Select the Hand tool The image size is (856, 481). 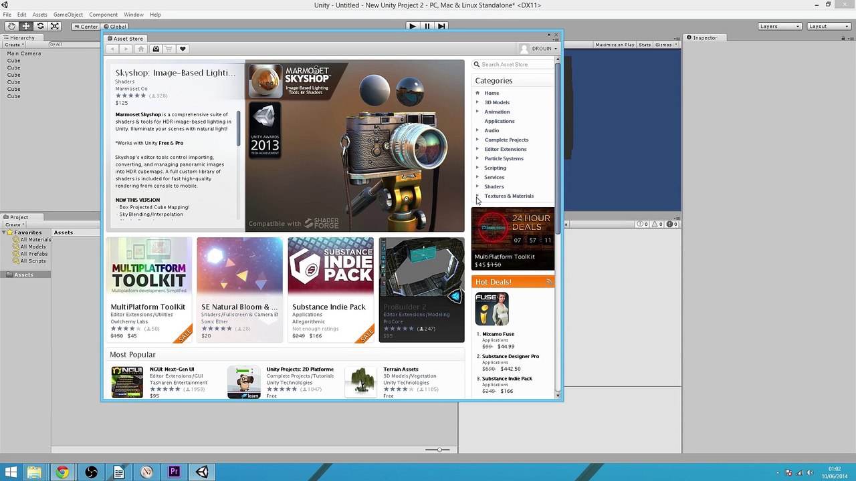click(x=11, y=26)
